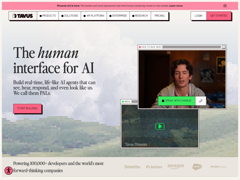
Task: Open the Products menu
Action: (x=48, y=16)
